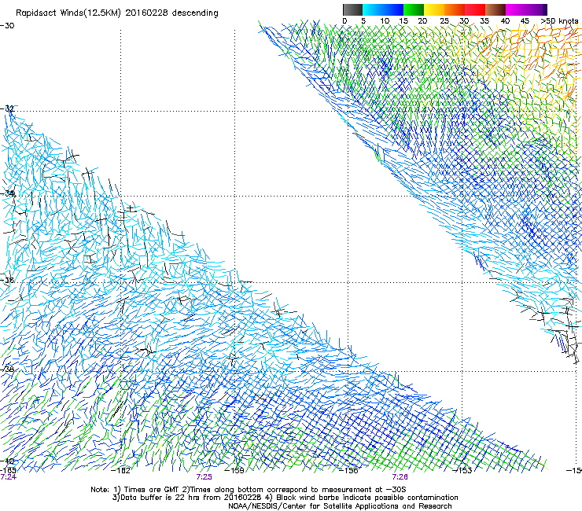
Task: Click the '-38' latitude axis label
Action: click(x=7, y=369)
